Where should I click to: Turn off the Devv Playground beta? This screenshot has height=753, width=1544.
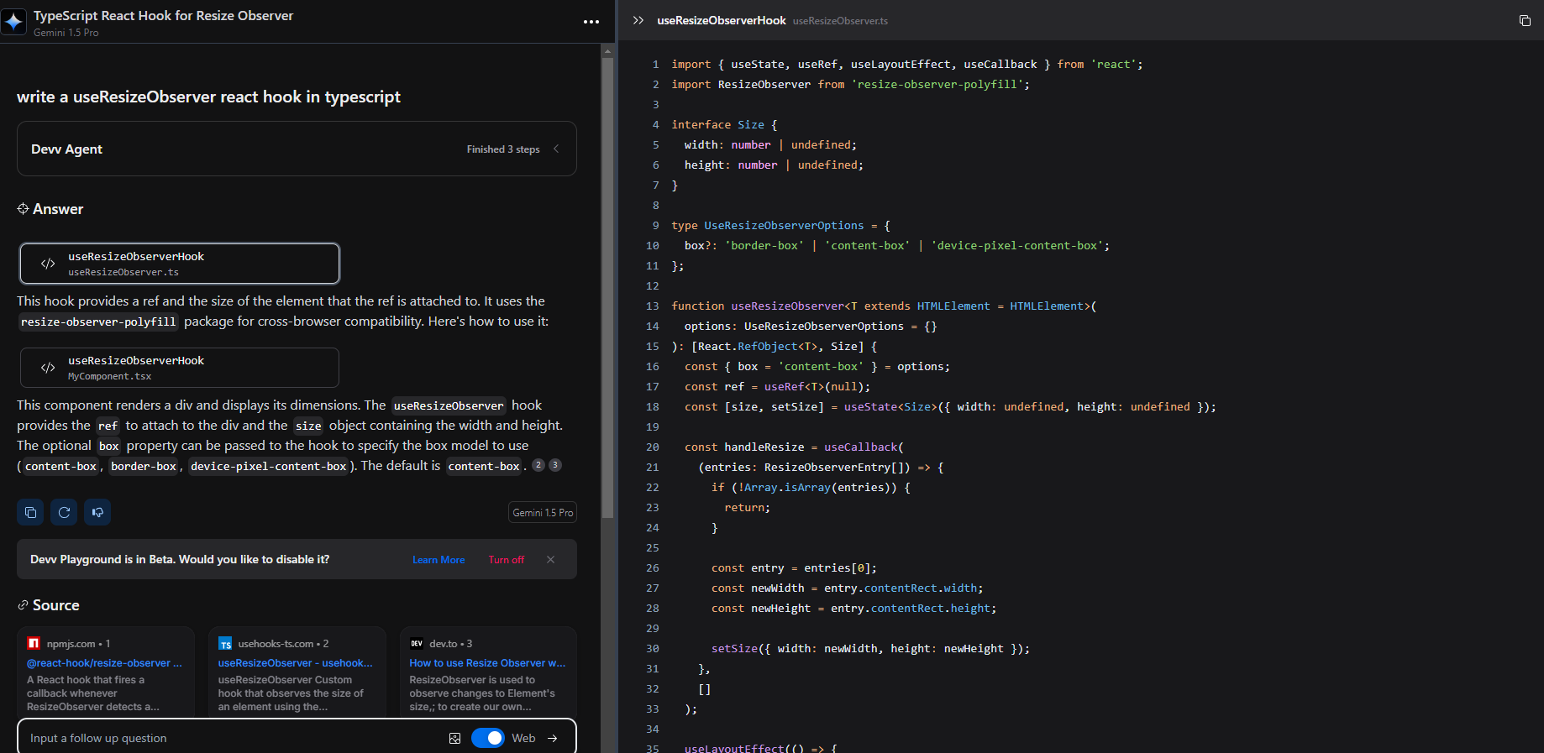[x=506, y=560]
